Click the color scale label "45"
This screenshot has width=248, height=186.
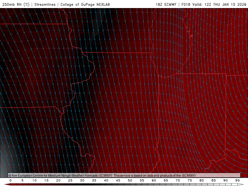pyautogui.click(x=118, y=180)
